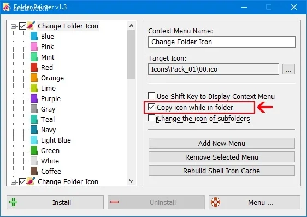Click the Rebuild Shell Icon Cache button
This screenshot has height=217, width=307.
point(222,171)
